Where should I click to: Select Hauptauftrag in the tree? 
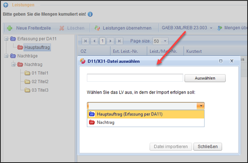coord(37,47)
